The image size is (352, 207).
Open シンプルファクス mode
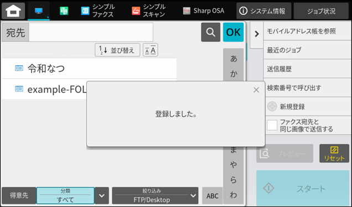click(98, 11)
